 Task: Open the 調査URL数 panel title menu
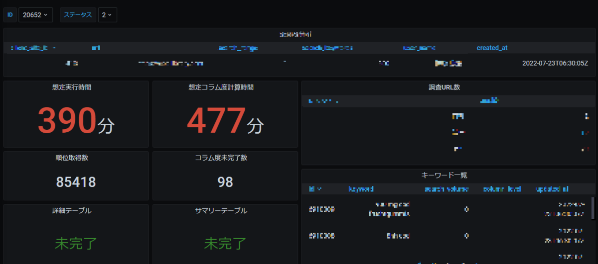tap(445, 87)
